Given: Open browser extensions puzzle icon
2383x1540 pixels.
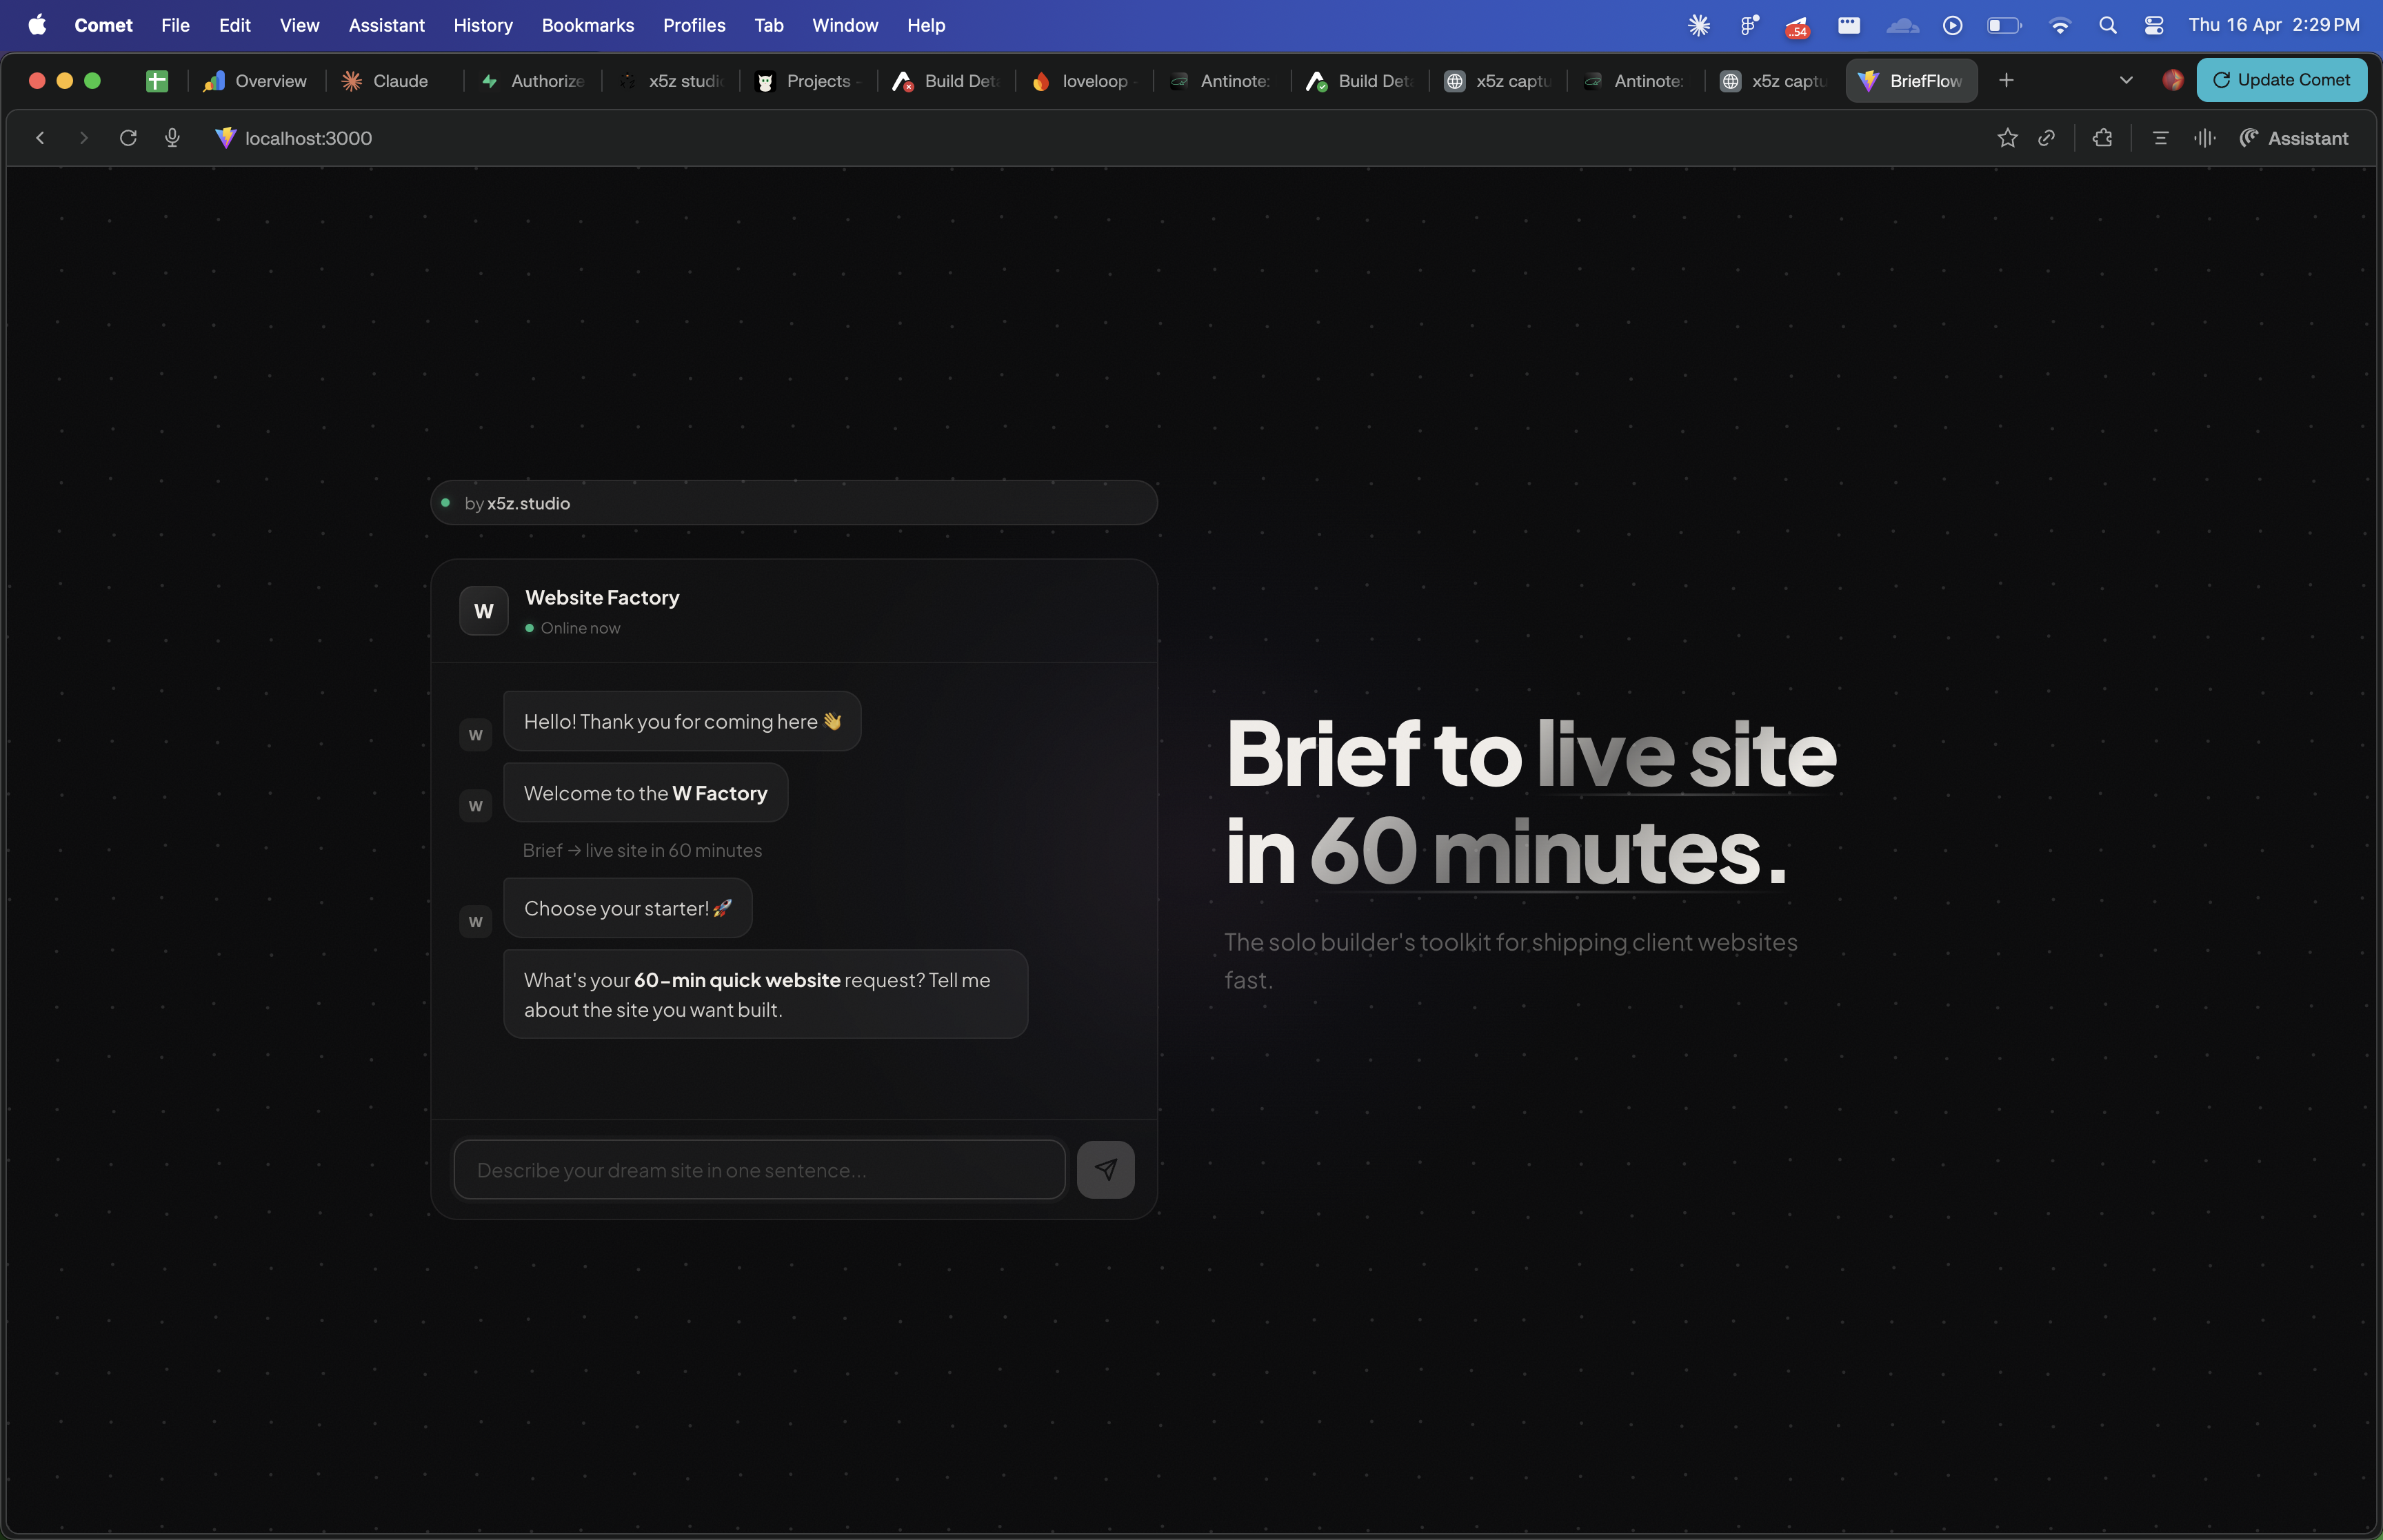Looking at the screenshot, I should click(2103, 138).
